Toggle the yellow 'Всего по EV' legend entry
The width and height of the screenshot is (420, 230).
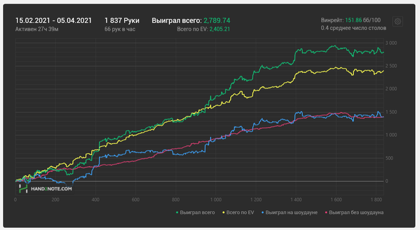tap(238, 213)
